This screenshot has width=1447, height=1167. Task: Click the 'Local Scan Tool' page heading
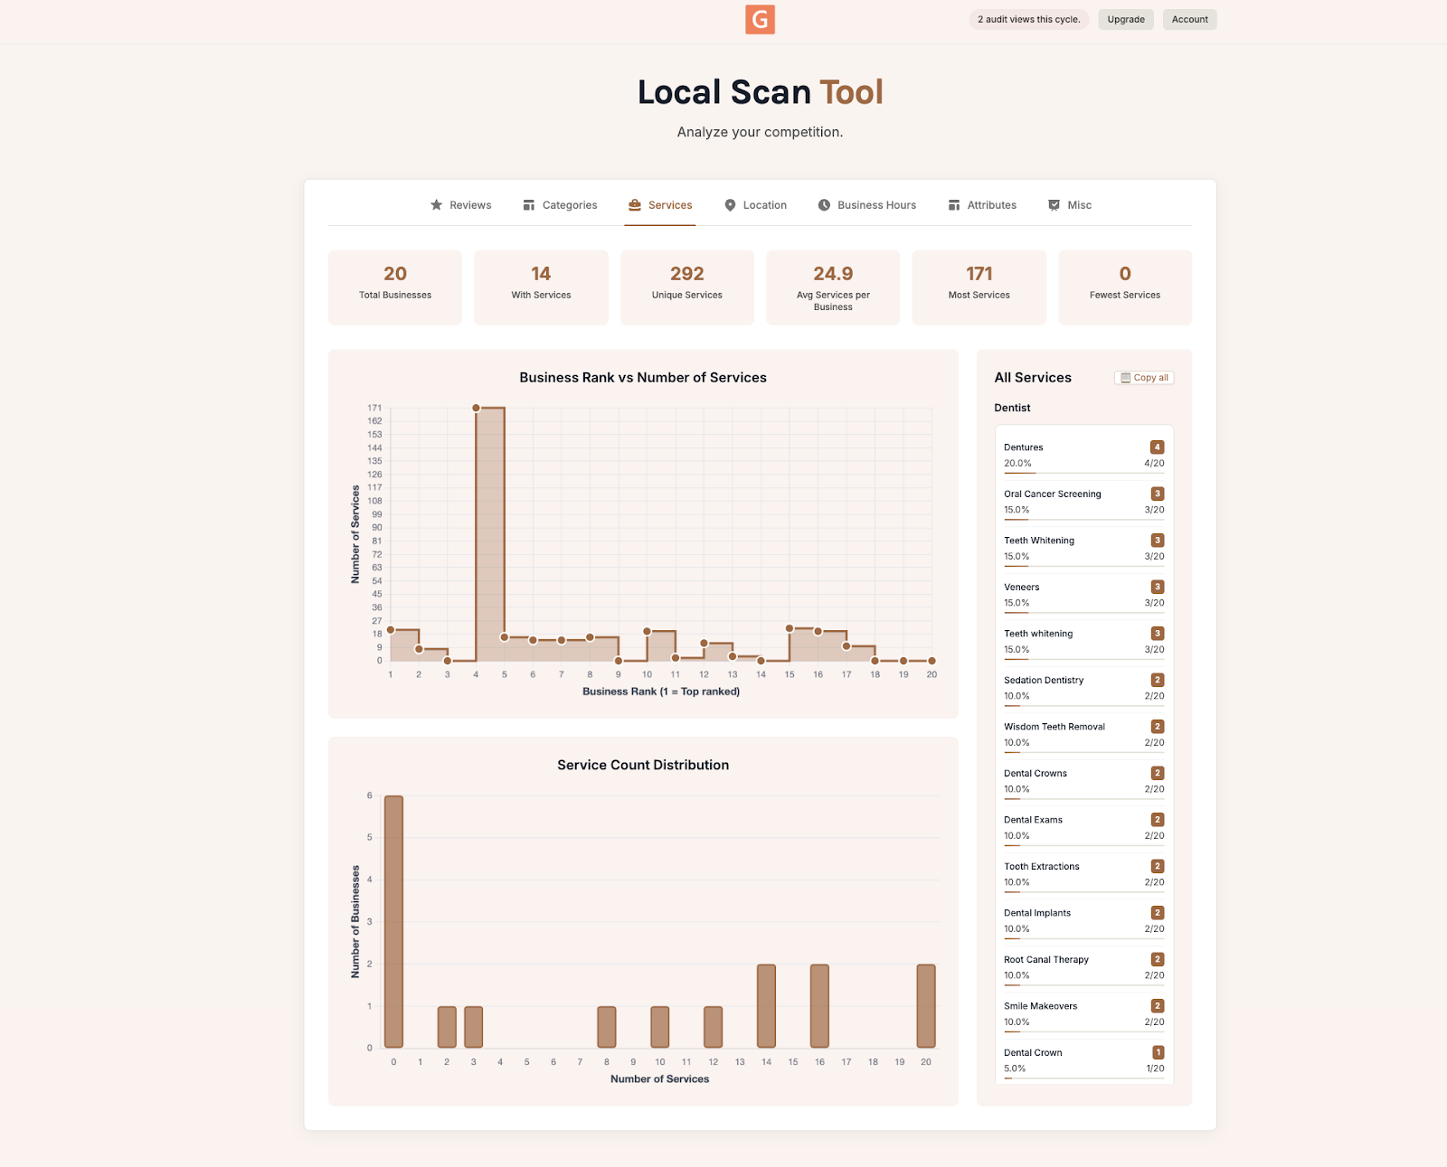(760, 92)
